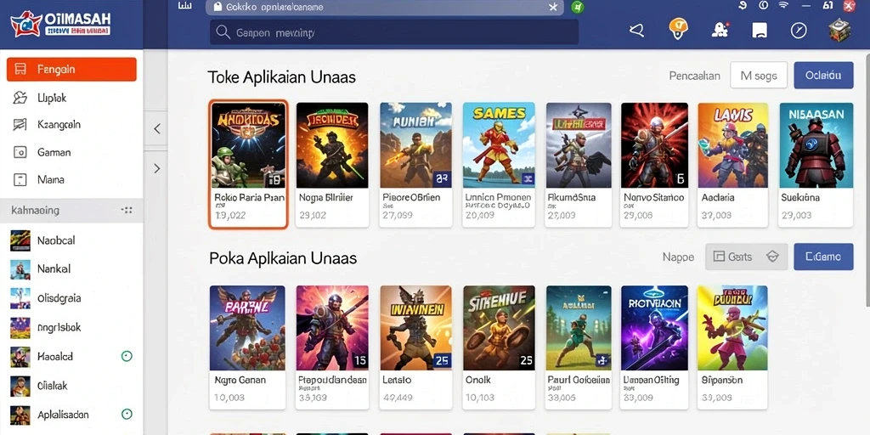
Task: Click the Llupiak icon in sidebar
Action: coord(20,98)
